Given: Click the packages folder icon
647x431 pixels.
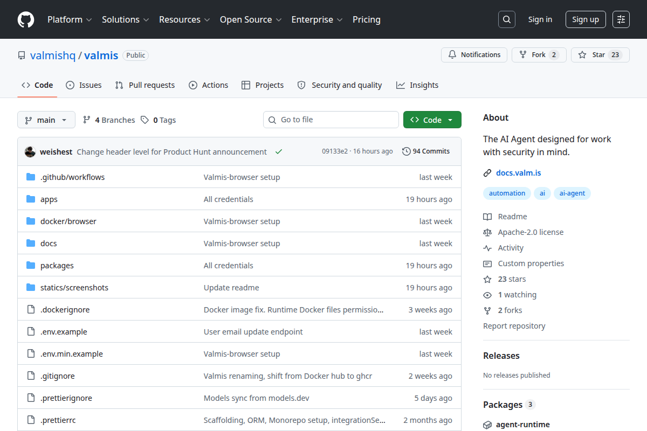Looking at the screenshot, I should [31, 265].
